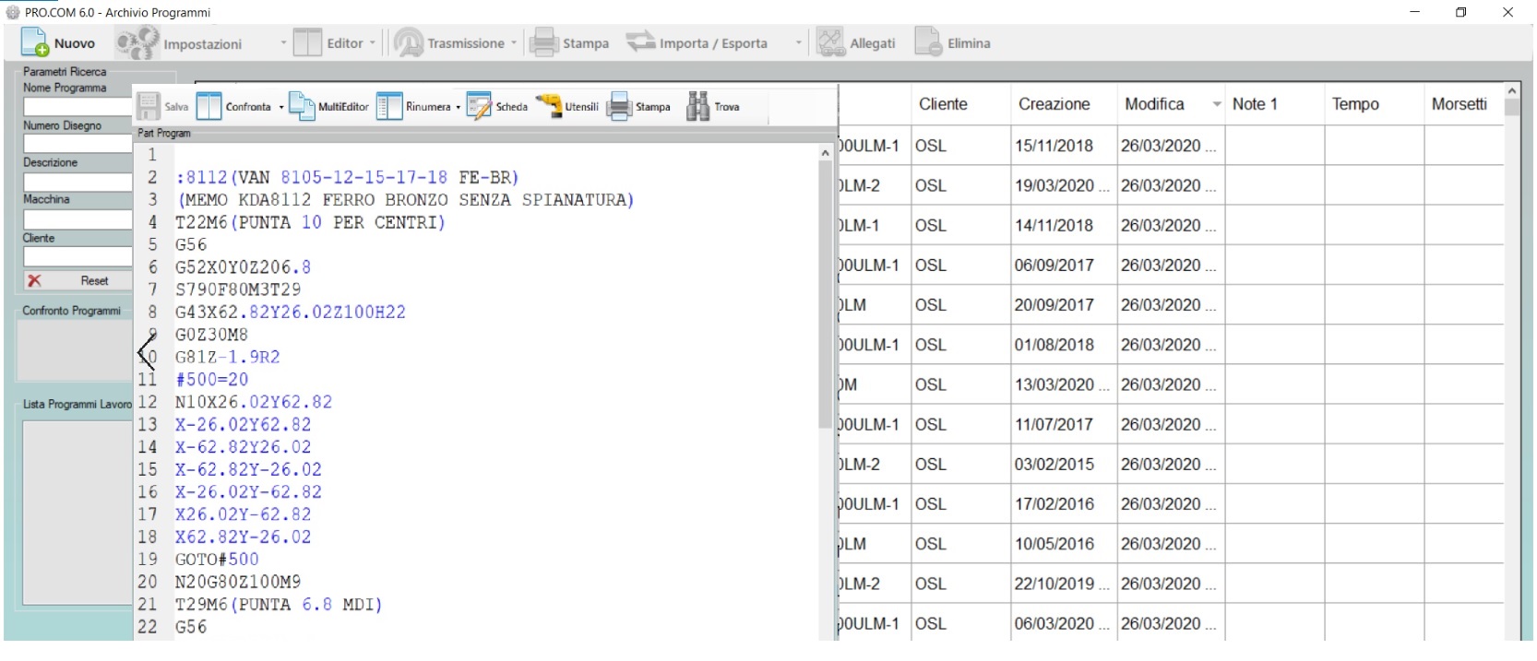Select the row created 06/03/2020
Viewport: 1537px width, 661px height.
click(x=1172, y=623)
